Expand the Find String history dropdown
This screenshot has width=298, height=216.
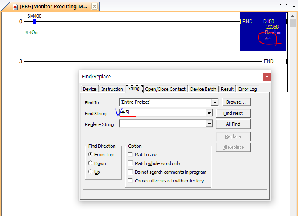(209, 113)
